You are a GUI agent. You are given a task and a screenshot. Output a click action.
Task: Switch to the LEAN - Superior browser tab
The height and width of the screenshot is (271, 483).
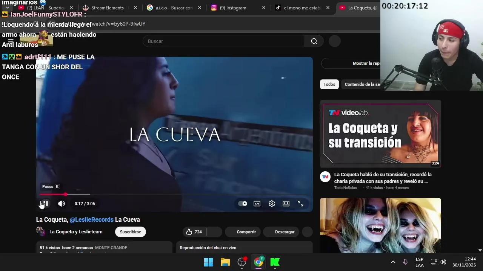click(x=46, y=8)
